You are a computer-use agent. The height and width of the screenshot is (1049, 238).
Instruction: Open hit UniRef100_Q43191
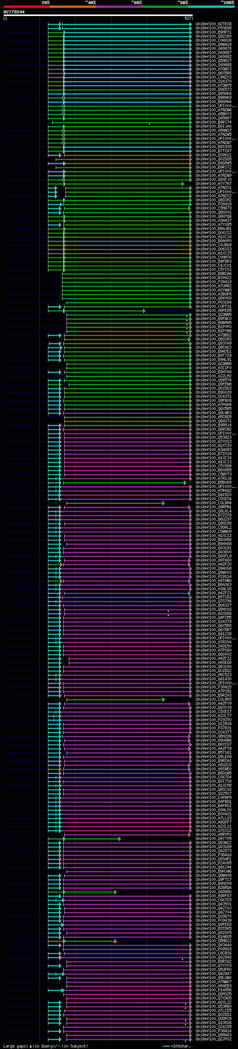213,548
